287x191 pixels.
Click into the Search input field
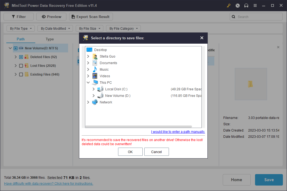[256, 17]
